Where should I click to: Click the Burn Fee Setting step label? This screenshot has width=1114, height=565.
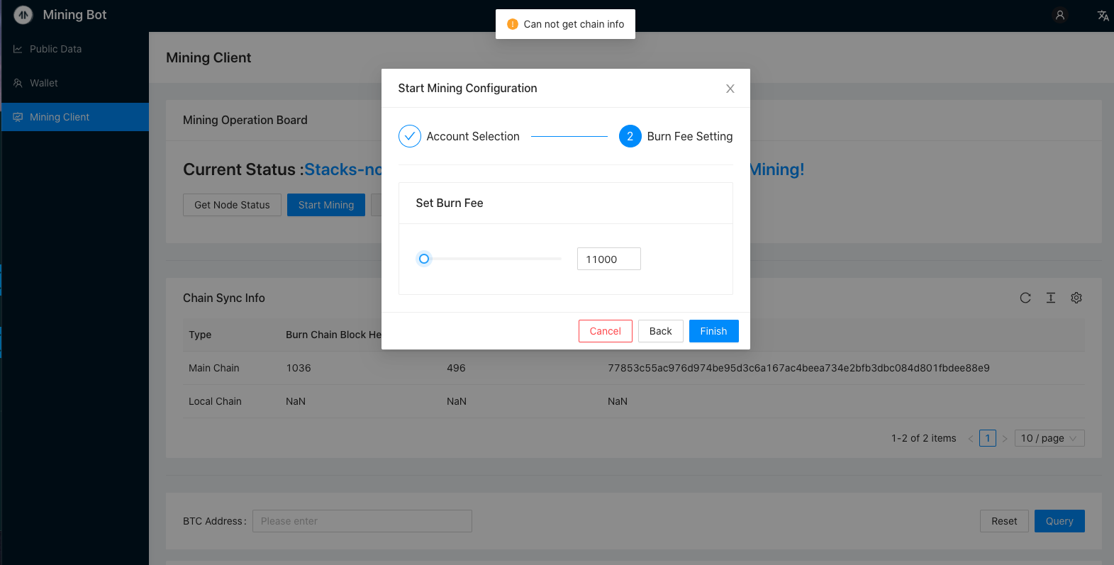point(690,136)
